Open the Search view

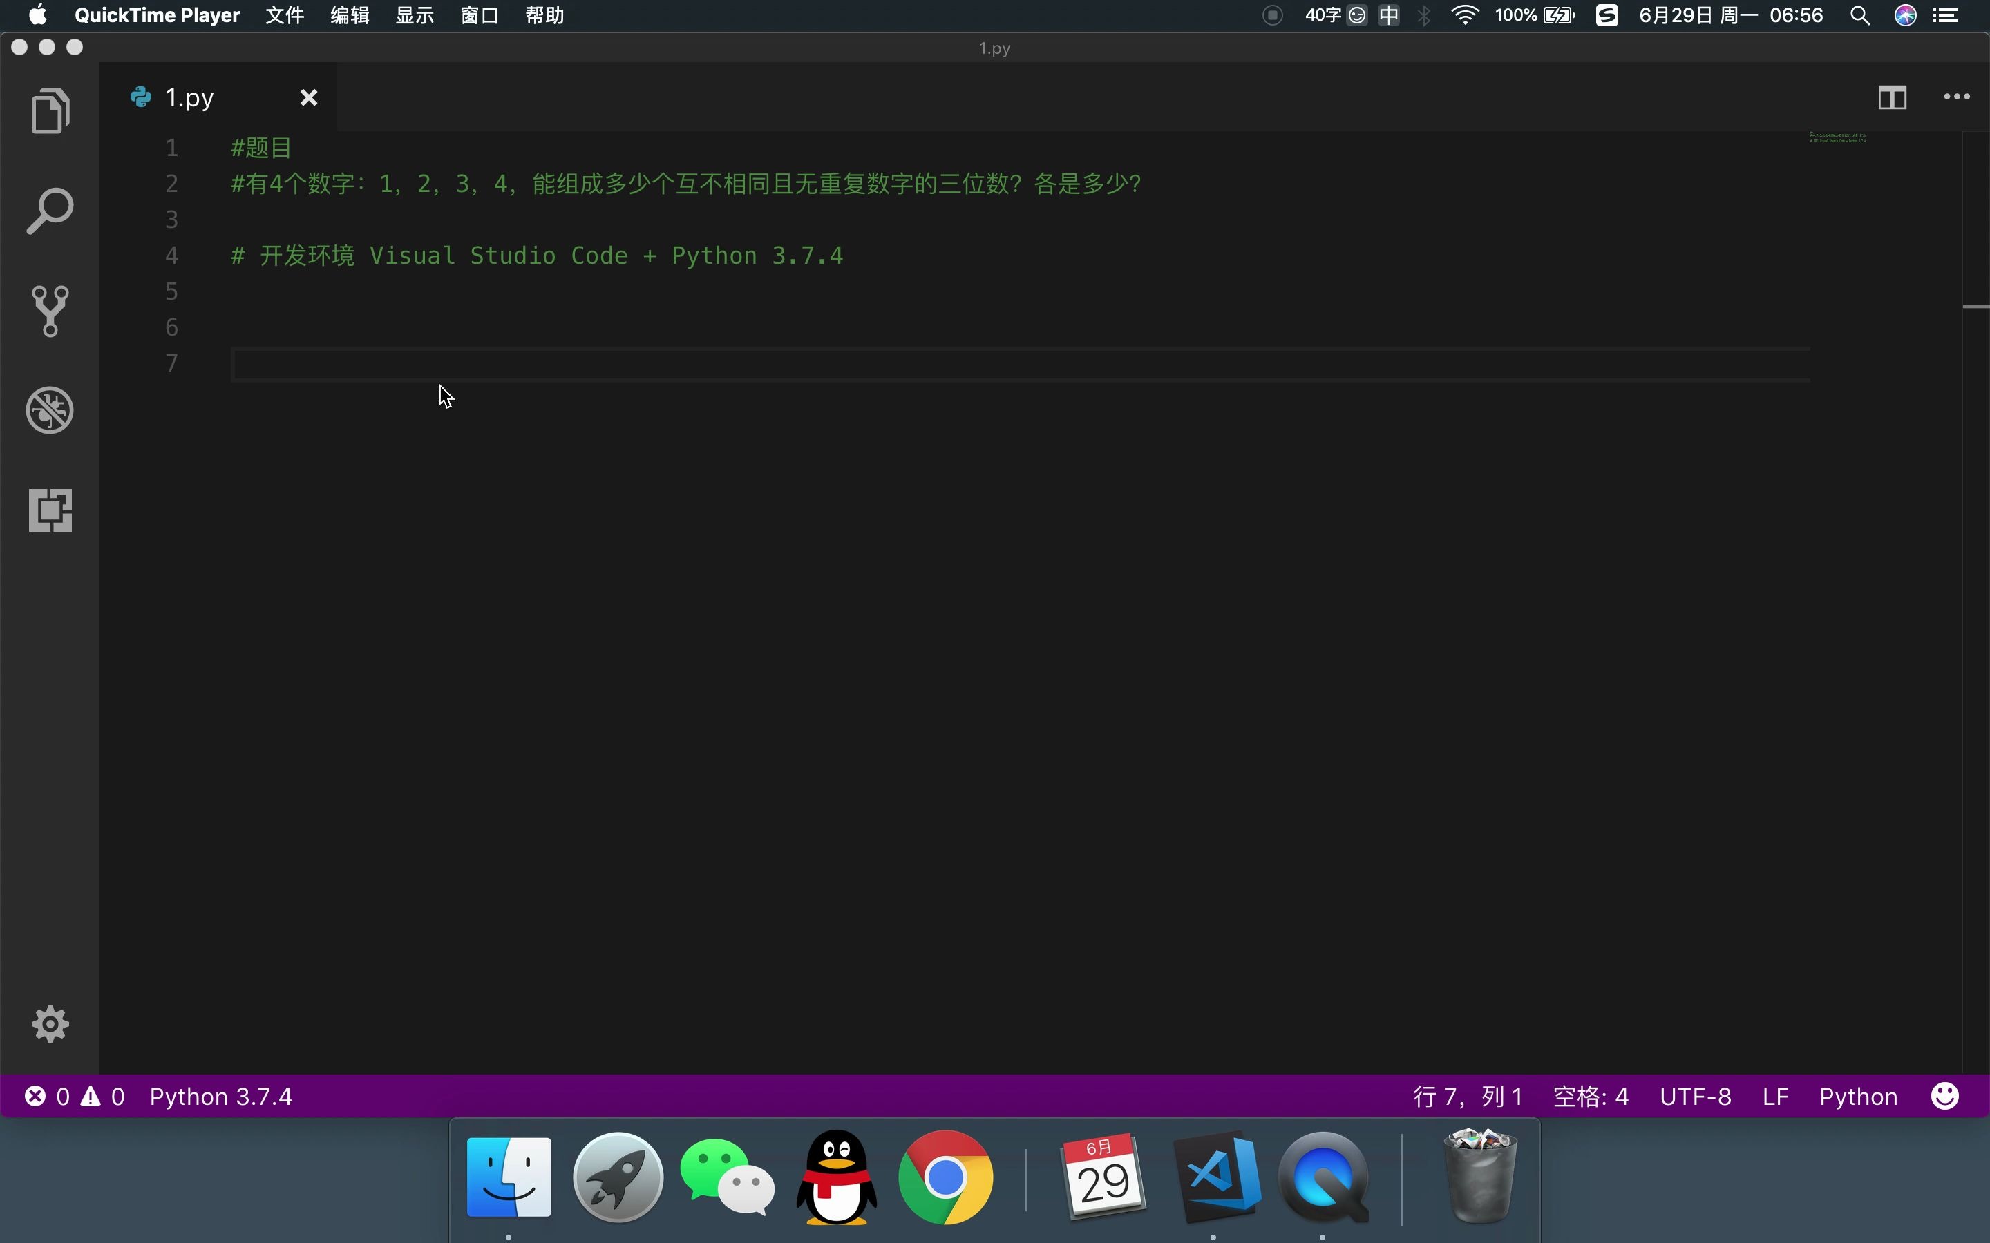click(49, 210)
